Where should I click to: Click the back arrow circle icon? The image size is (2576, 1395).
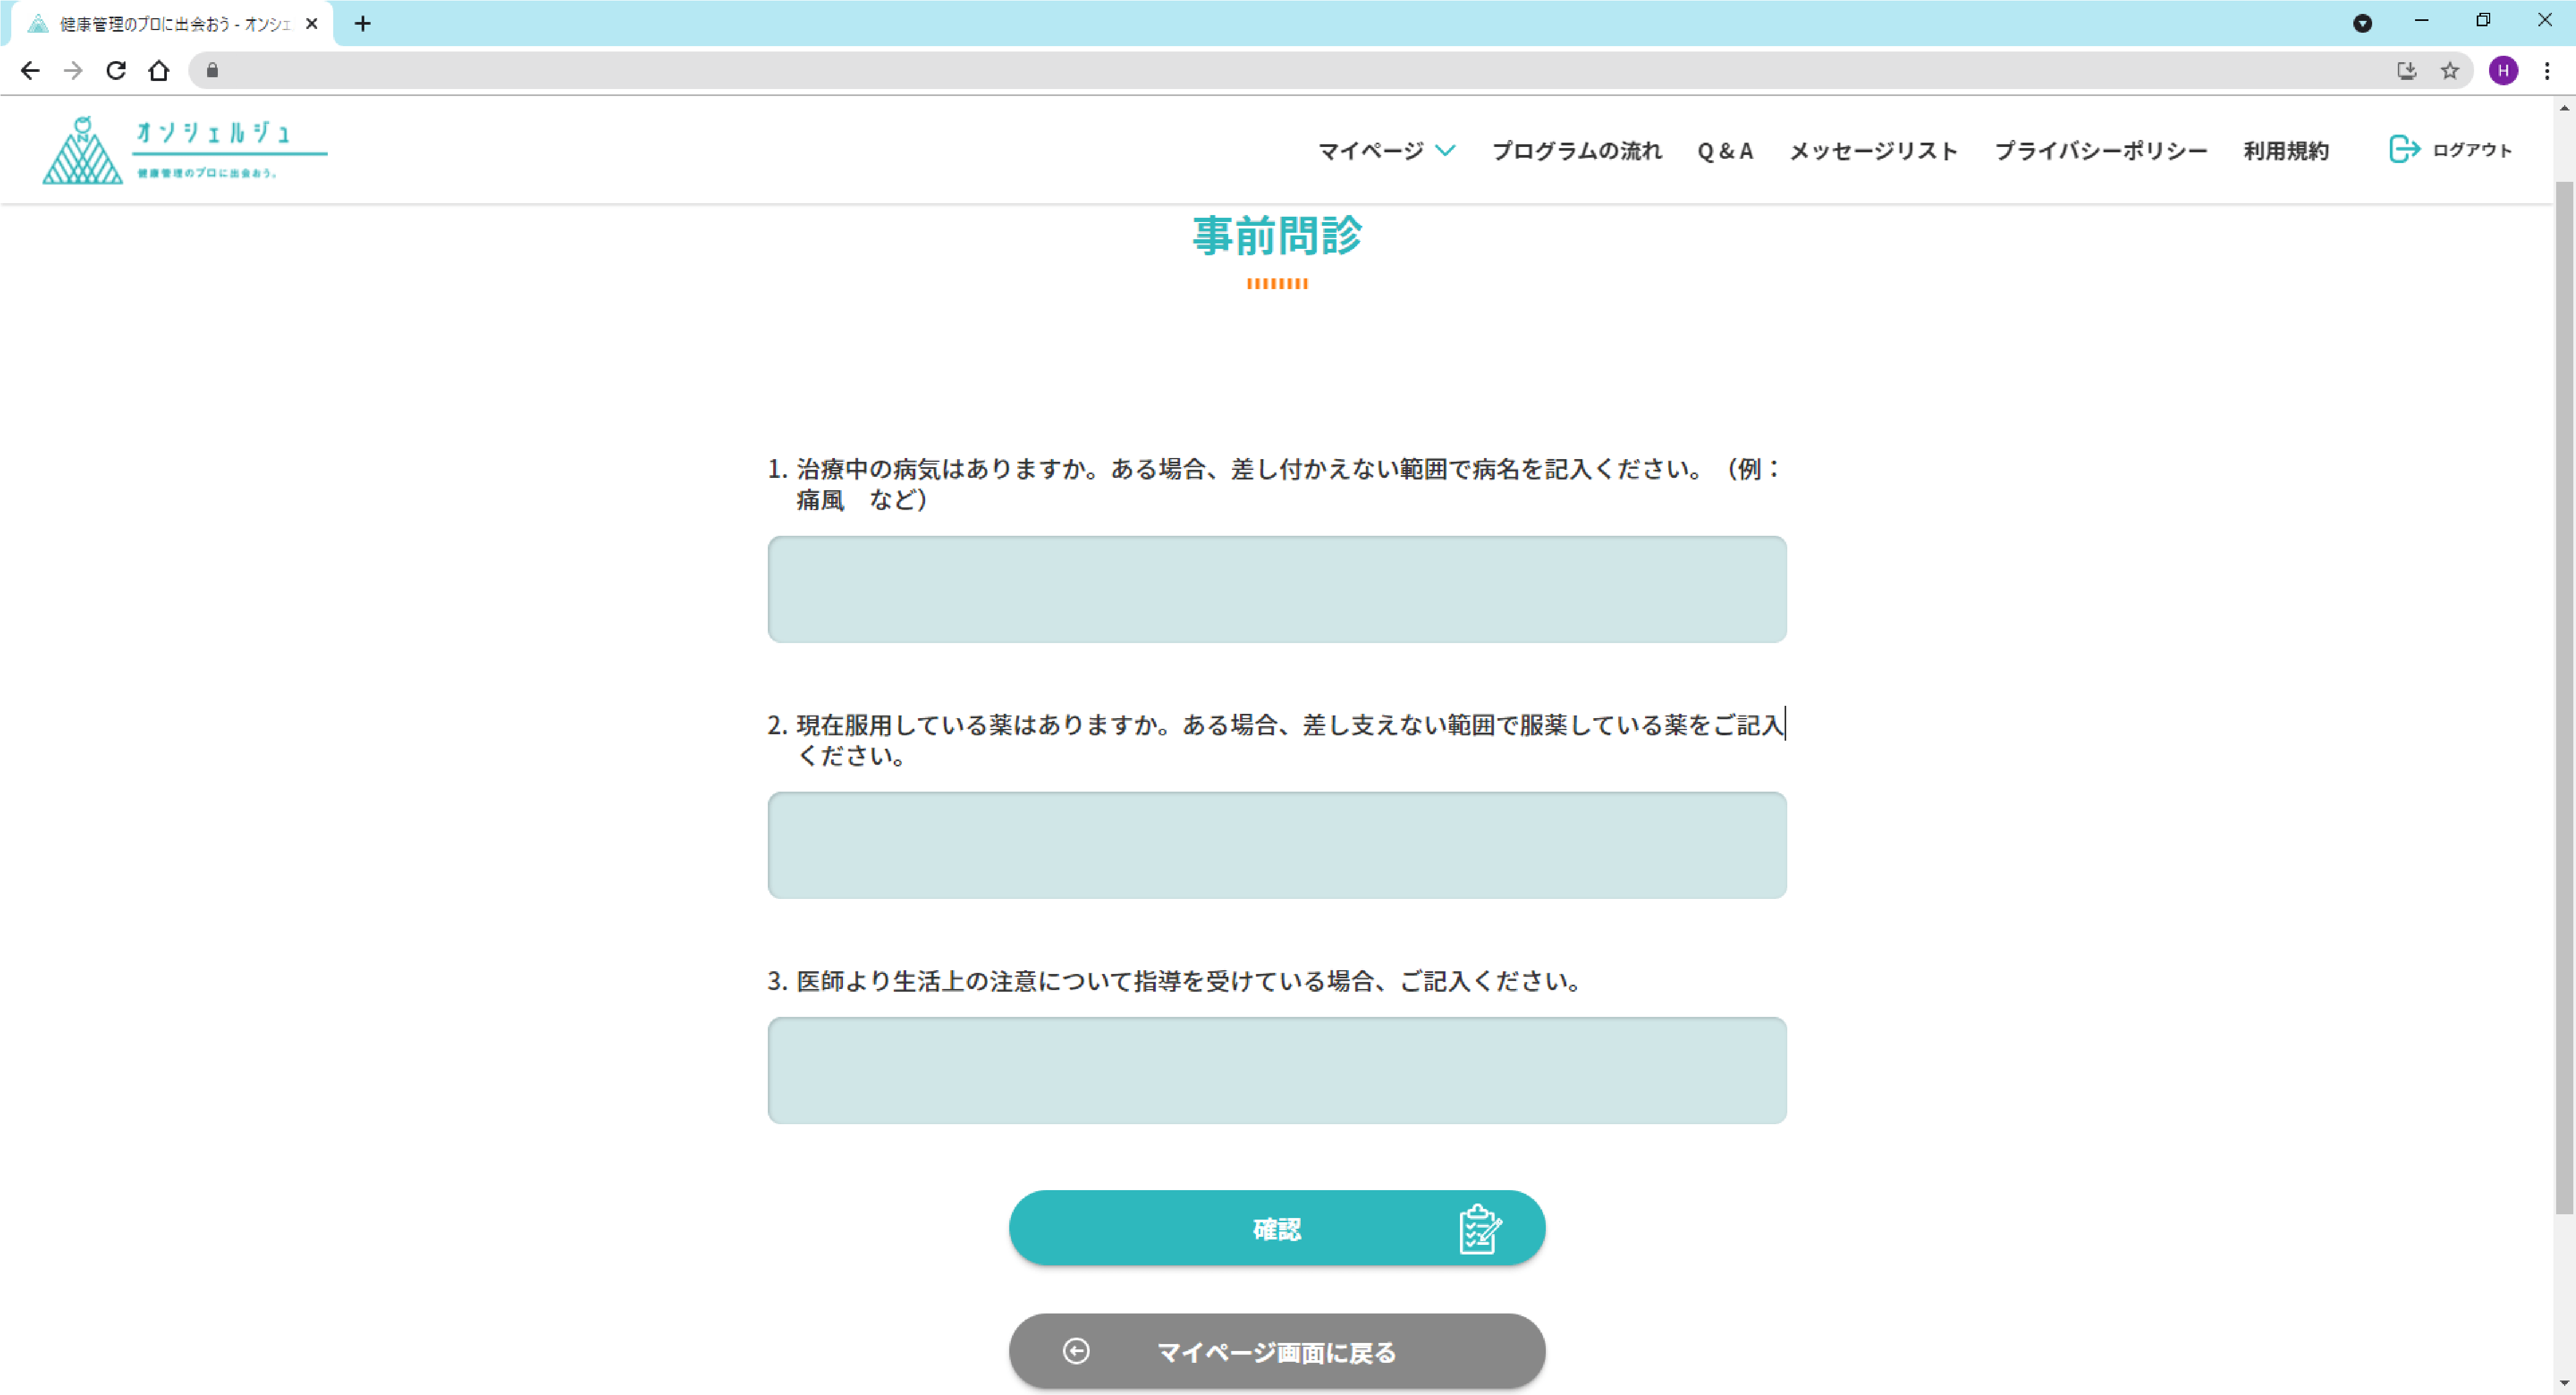(1076, 1351)
